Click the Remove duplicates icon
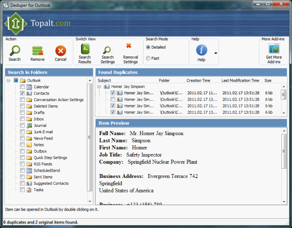 pos(37,51)
